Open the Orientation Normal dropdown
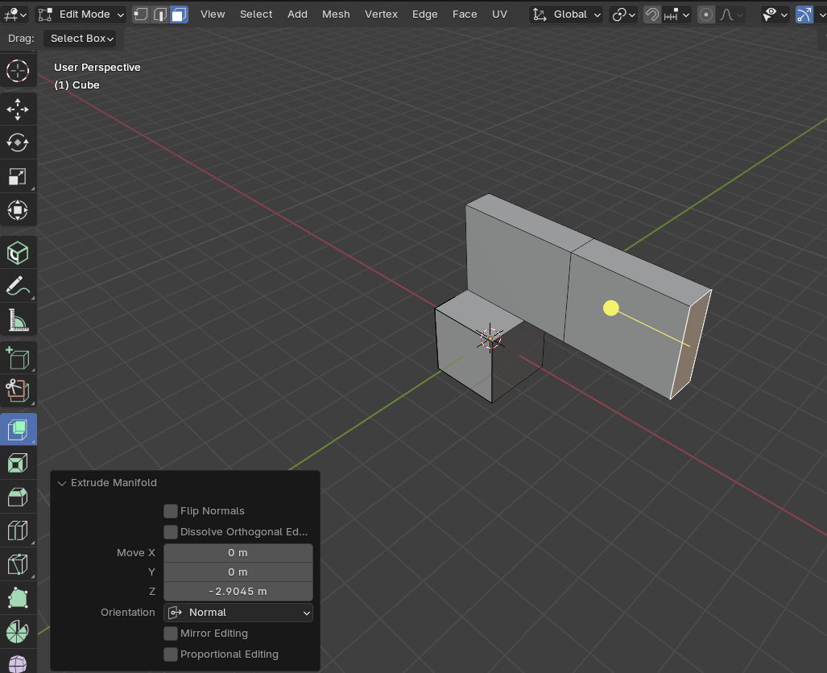Screen dimensions: 827x673 pyautogui.click(x=238, y=613)
